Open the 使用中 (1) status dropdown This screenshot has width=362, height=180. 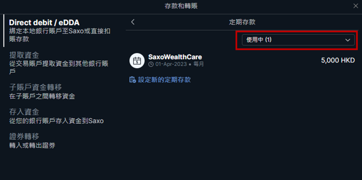tap(298, 40)
